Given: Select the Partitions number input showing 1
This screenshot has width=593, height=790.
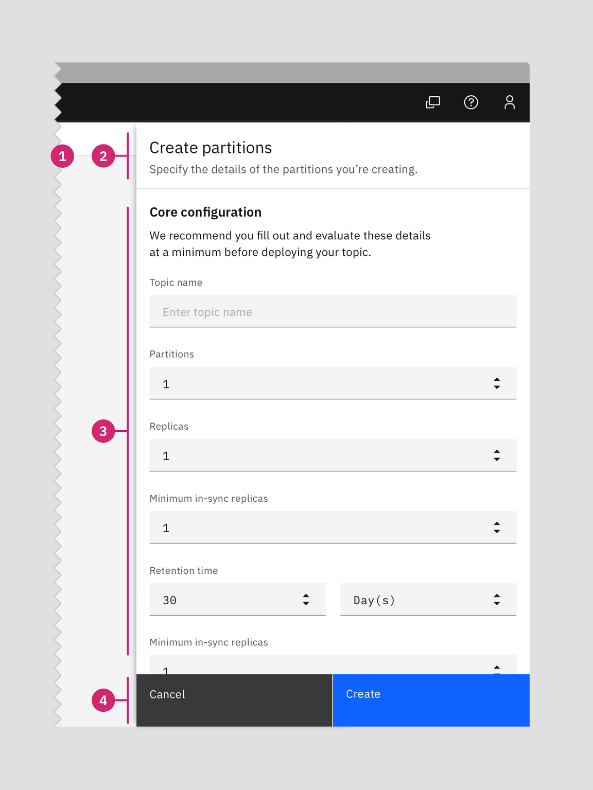Looking at the screenshot, I should tap(309, 383).
